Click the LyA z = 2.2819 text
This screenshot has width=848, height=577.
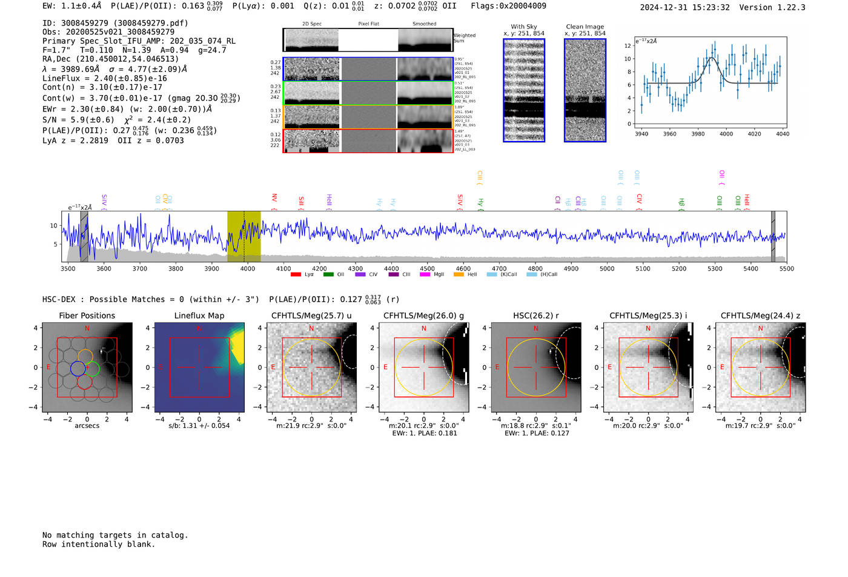[75, 140]
